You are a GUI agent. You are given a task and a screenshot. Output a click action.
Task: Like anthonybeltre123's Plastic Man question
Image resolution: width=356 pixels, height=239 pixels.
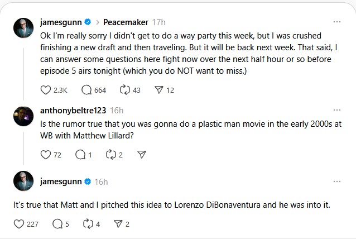[46, 155]
